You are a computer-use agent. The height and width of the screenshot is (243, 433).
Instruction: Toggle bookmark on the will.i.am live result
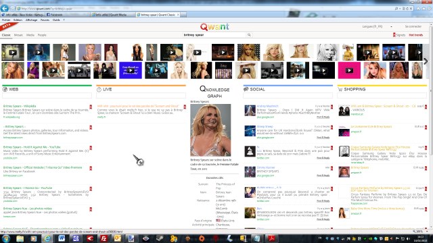pos(185,107)
